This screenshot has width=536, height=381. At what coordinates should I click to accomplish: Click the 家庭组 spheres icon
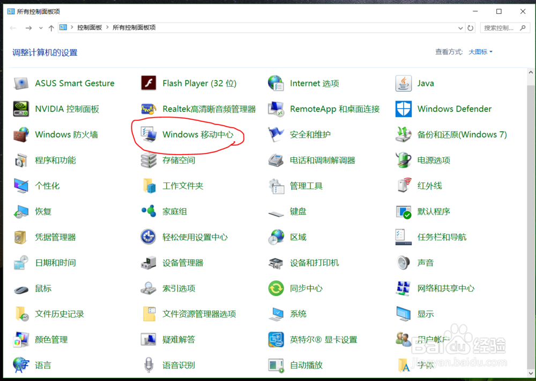click(x=148, y=211)
